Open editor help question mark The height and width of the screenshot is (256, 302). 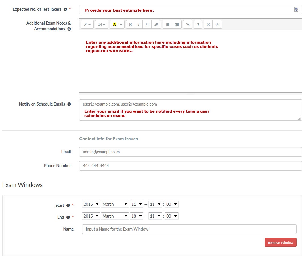[x=198, y=25]
